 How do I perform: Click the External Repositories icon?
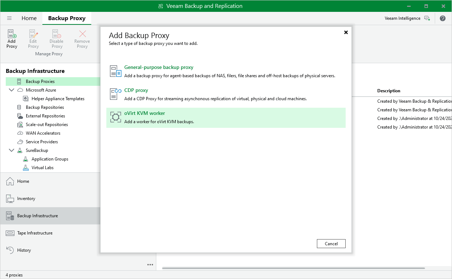click(20, 116)
